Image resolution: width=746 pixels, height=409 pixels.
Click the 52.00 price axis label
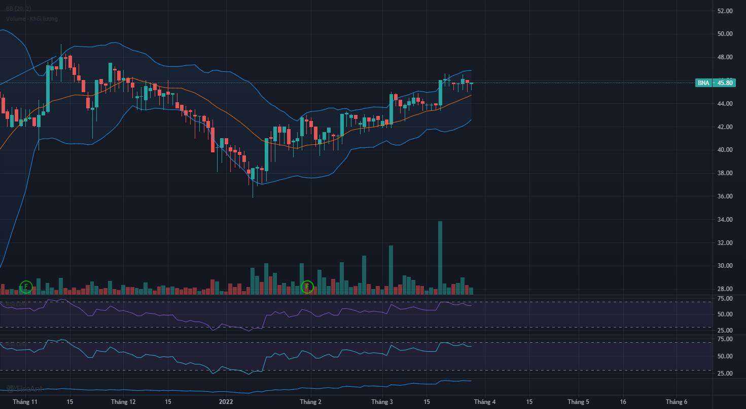click(x=725, y=11)
